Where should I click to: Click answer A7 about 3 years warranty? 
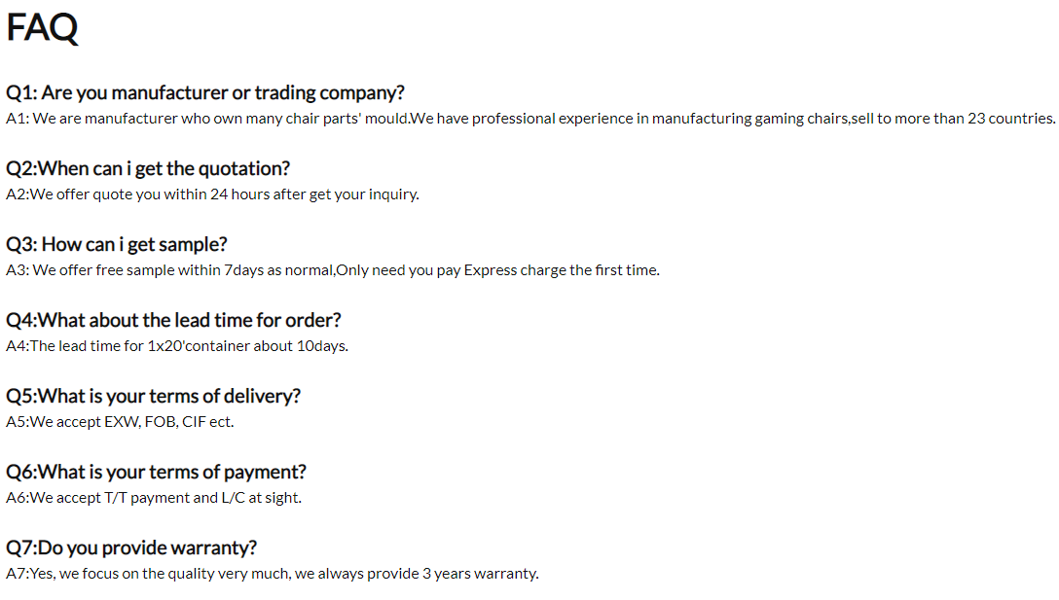[x=272, y=574]
